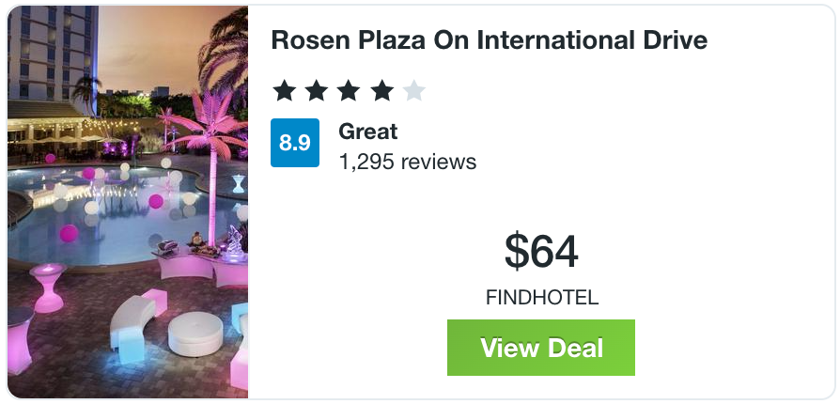Click the pink floating ball in the pool

[x=69, y=232]
